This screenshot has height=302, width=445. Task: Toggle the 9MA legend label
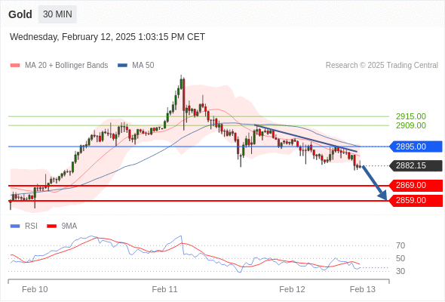[x=69, y=226]
